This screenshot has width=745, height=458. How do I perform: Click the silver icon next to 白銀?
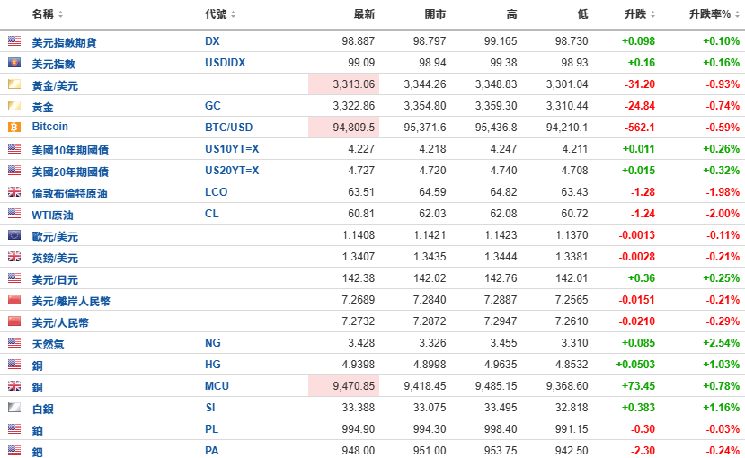14,408
